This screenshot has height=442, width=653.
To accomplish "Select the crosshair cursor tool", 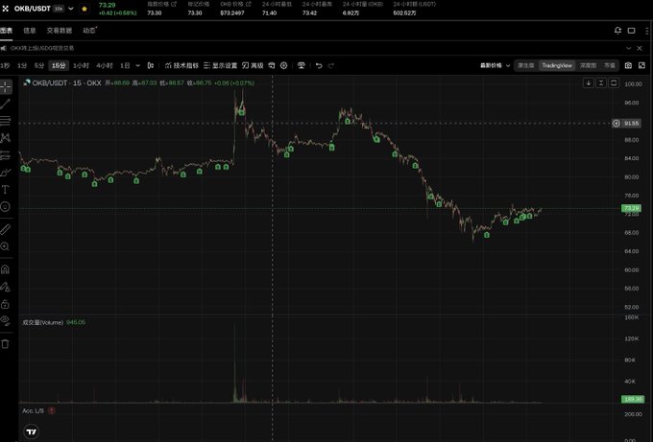I will coord(6,86).
